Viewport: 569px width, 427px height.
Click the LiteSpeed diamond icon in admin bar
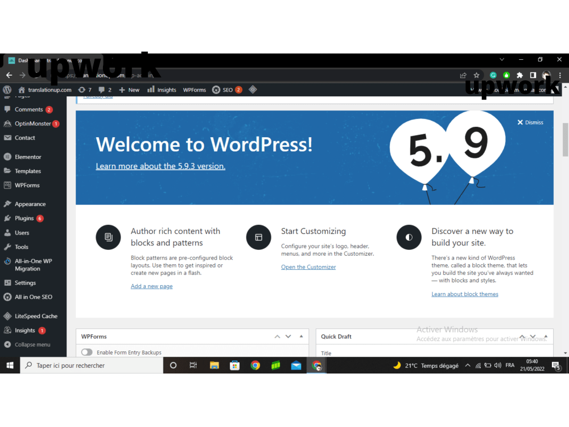(253, 89)
